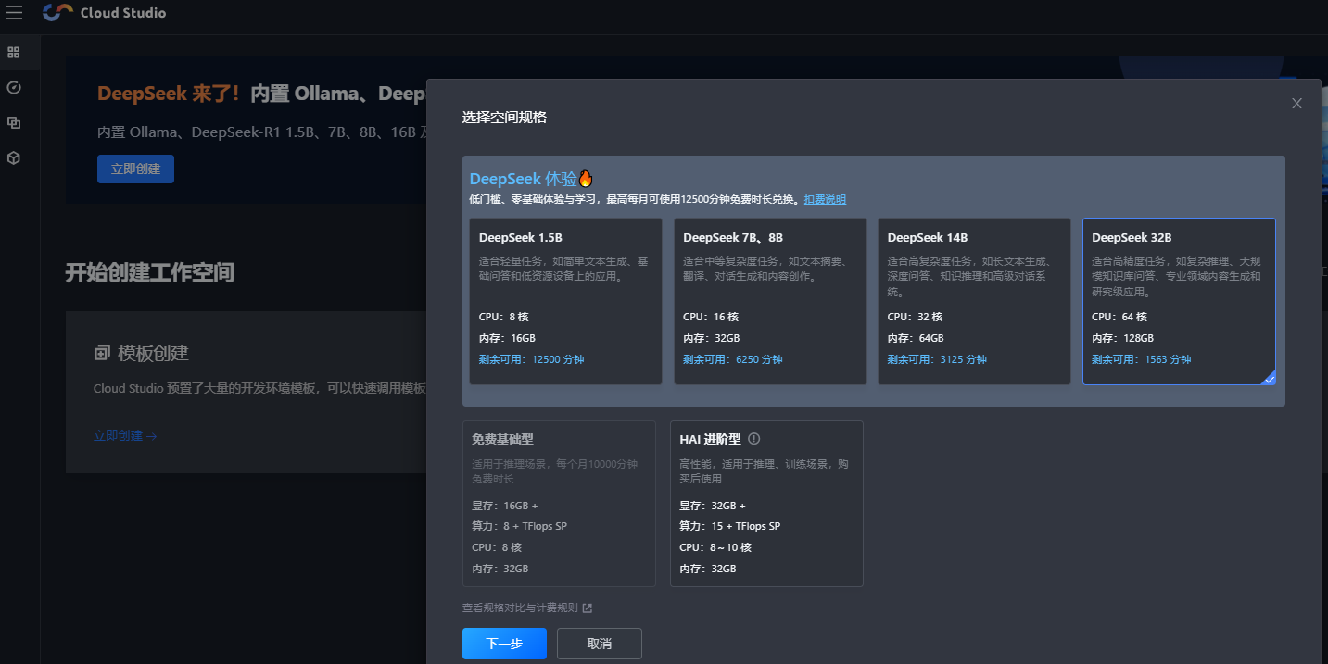Click the CPU: 8~10 核 text
The height and width of the screenshot is (664, 1328).
(x=715, y=547)
